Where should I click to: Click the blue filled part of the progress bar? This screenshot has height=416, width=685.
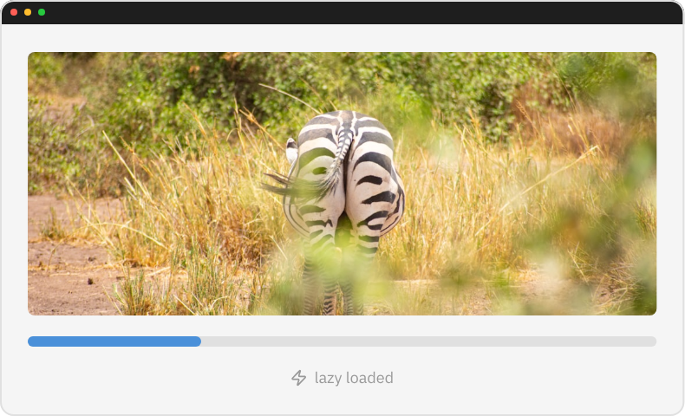pyautogui.click(x=114, y=341)
